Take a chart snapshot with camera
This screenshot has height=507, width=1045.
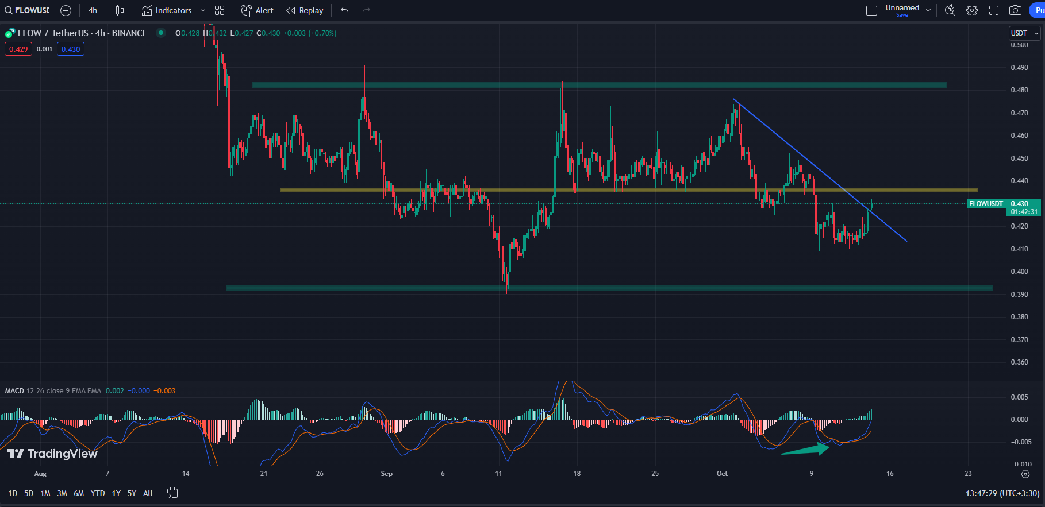coord(1016,10)
